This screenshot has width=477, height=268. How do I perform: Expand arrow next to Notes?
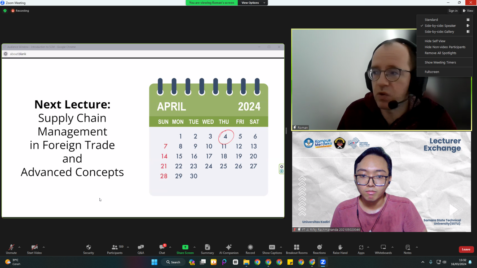click(417, 247)
